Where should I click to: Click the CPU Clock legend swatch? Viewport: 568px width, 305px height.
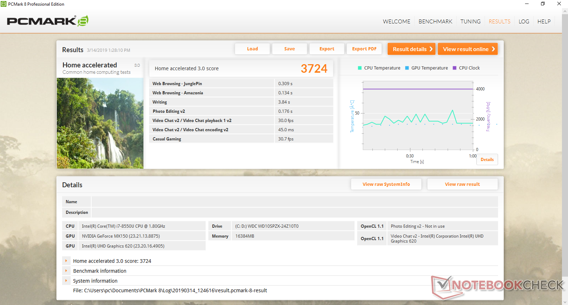coord(455,68)
